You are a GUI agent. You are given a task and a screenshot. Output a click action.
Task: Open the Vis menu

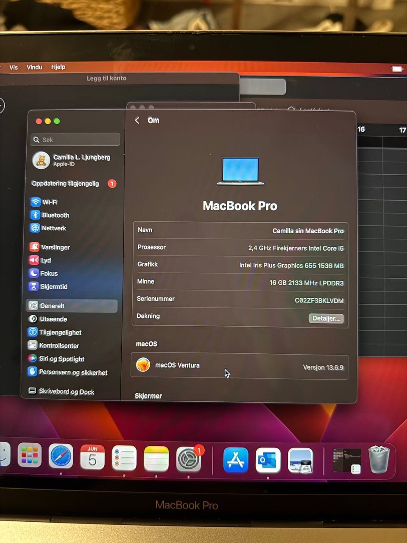point(14,67)
